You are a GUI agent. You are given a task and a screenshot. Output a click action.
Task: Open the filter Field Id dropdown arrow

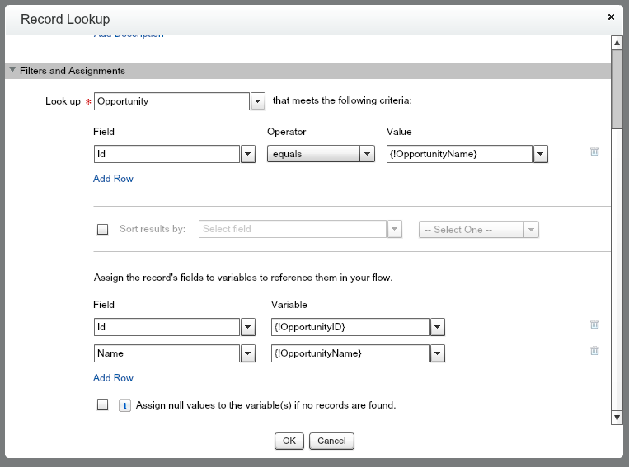[x=247, y=154]
